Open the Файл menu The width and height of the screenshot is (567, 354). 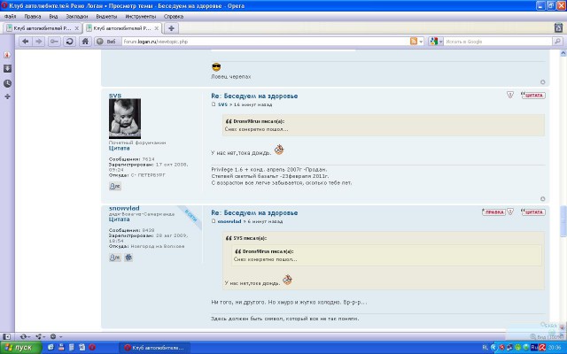tap(10, 16)
